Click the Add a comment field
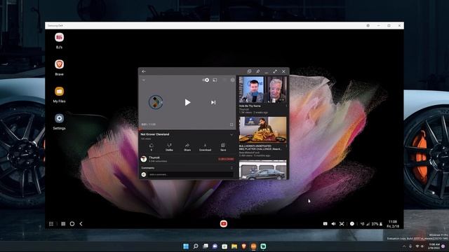Image resolution: width=449 pixels, height=252 pixels. tap(190, 174)
